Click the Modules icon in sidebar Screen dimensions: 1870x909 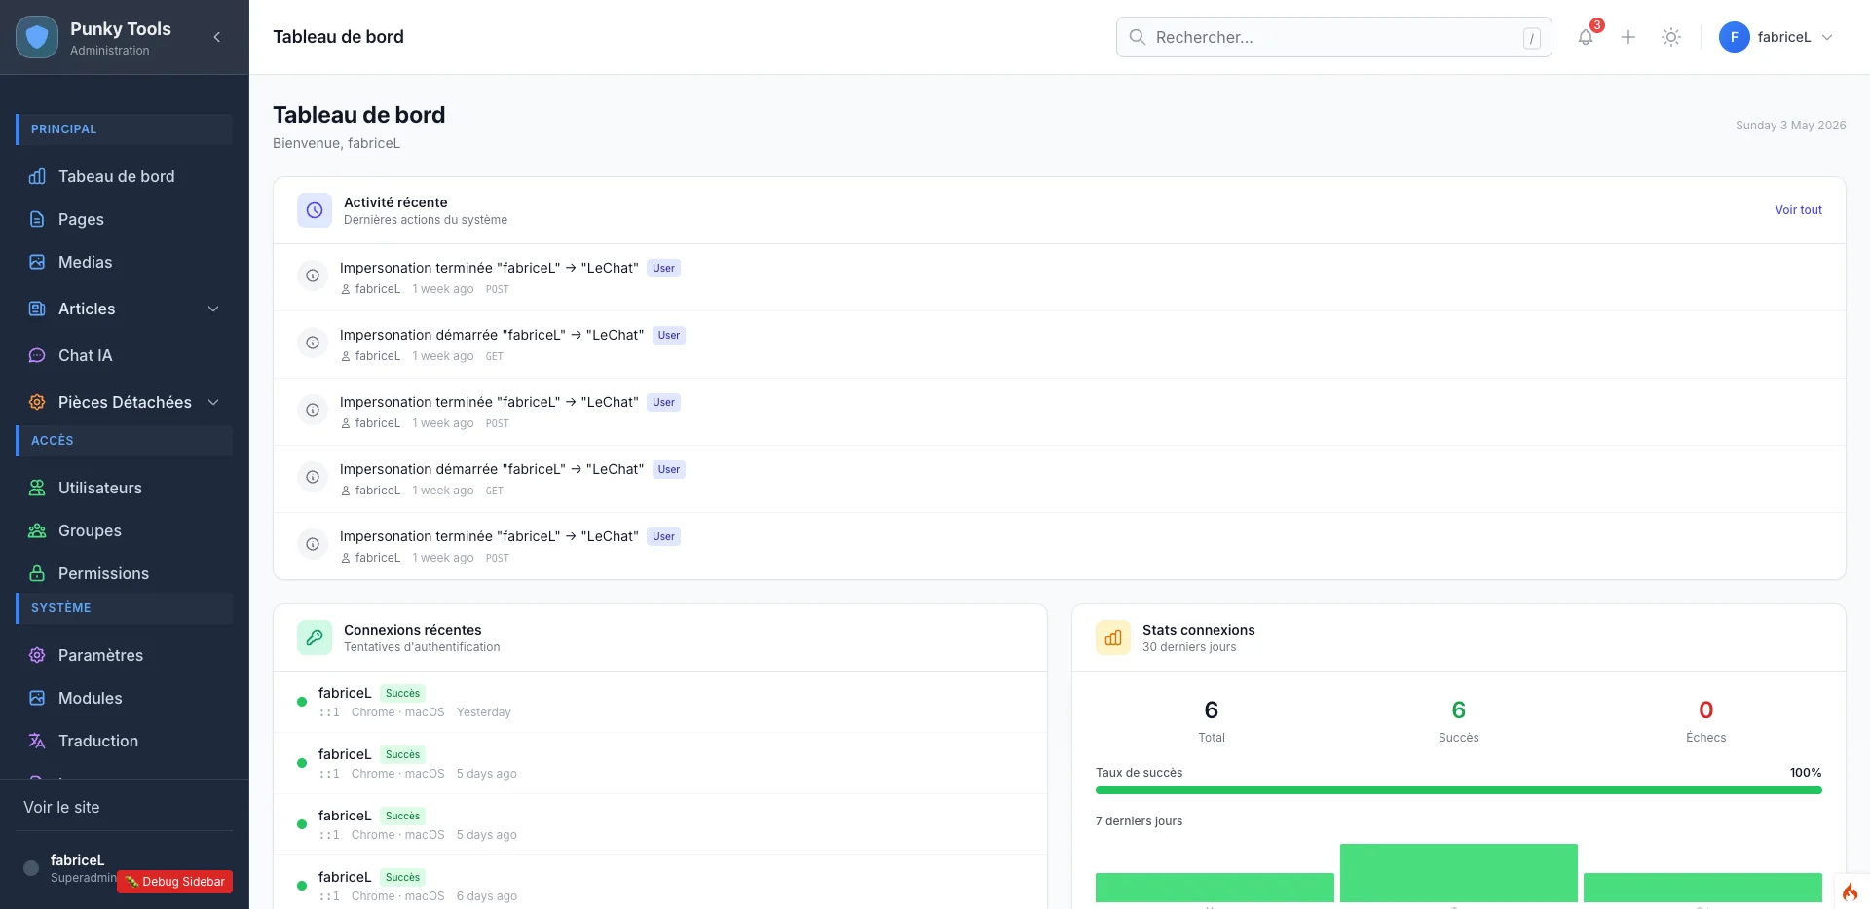(x=37, y=698)
